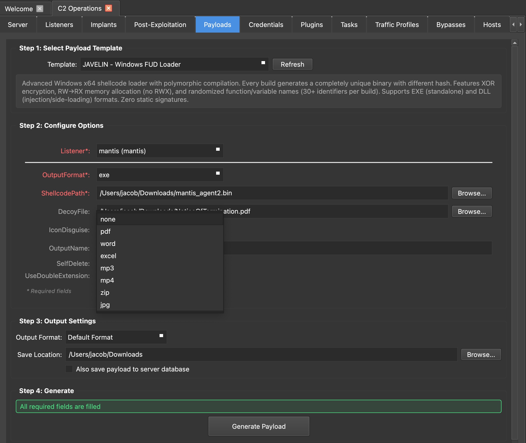The width and height of the screenshot is (526, 443).
Task: Click the left arrow to scroll tab strip
Action: [x=513, y=24]
